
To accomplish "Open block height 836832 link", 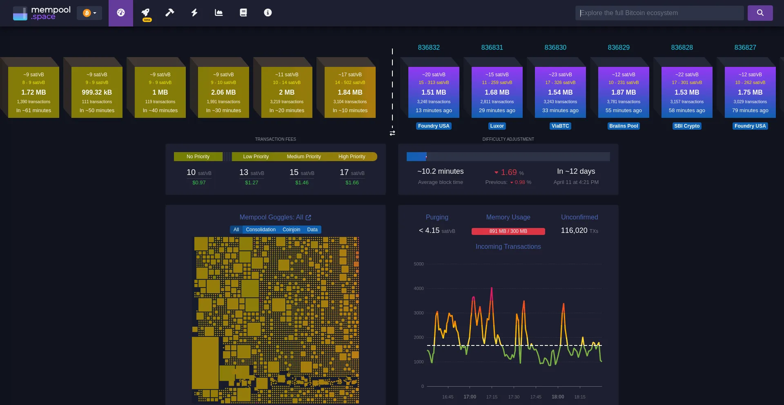I will pyautogui.click(x=429, y=47).
